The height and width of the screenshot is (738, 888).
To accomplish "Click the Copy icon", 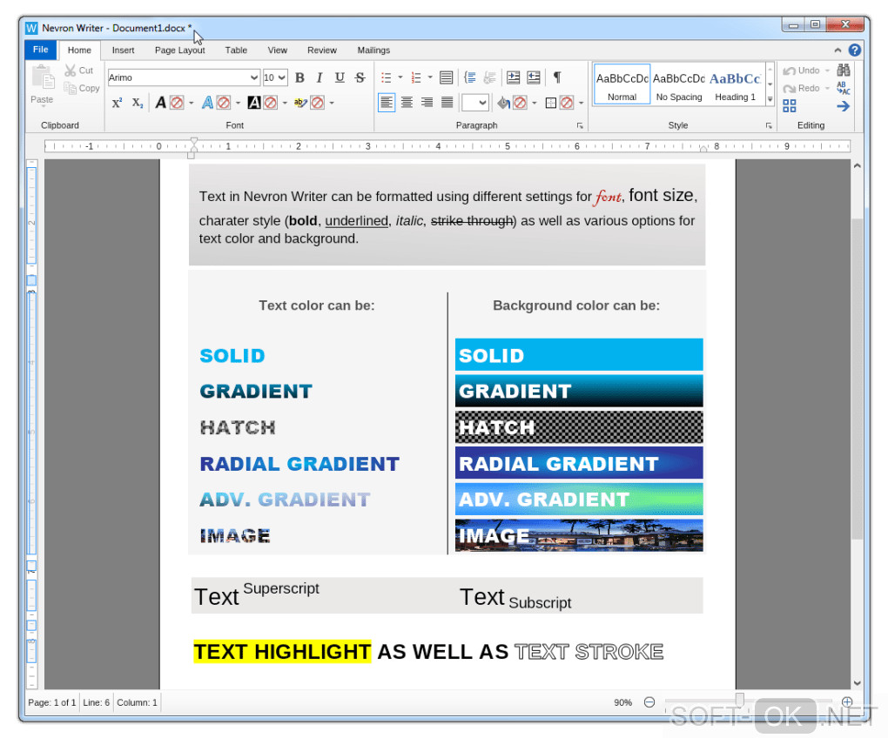I will (x=71, y=88).
